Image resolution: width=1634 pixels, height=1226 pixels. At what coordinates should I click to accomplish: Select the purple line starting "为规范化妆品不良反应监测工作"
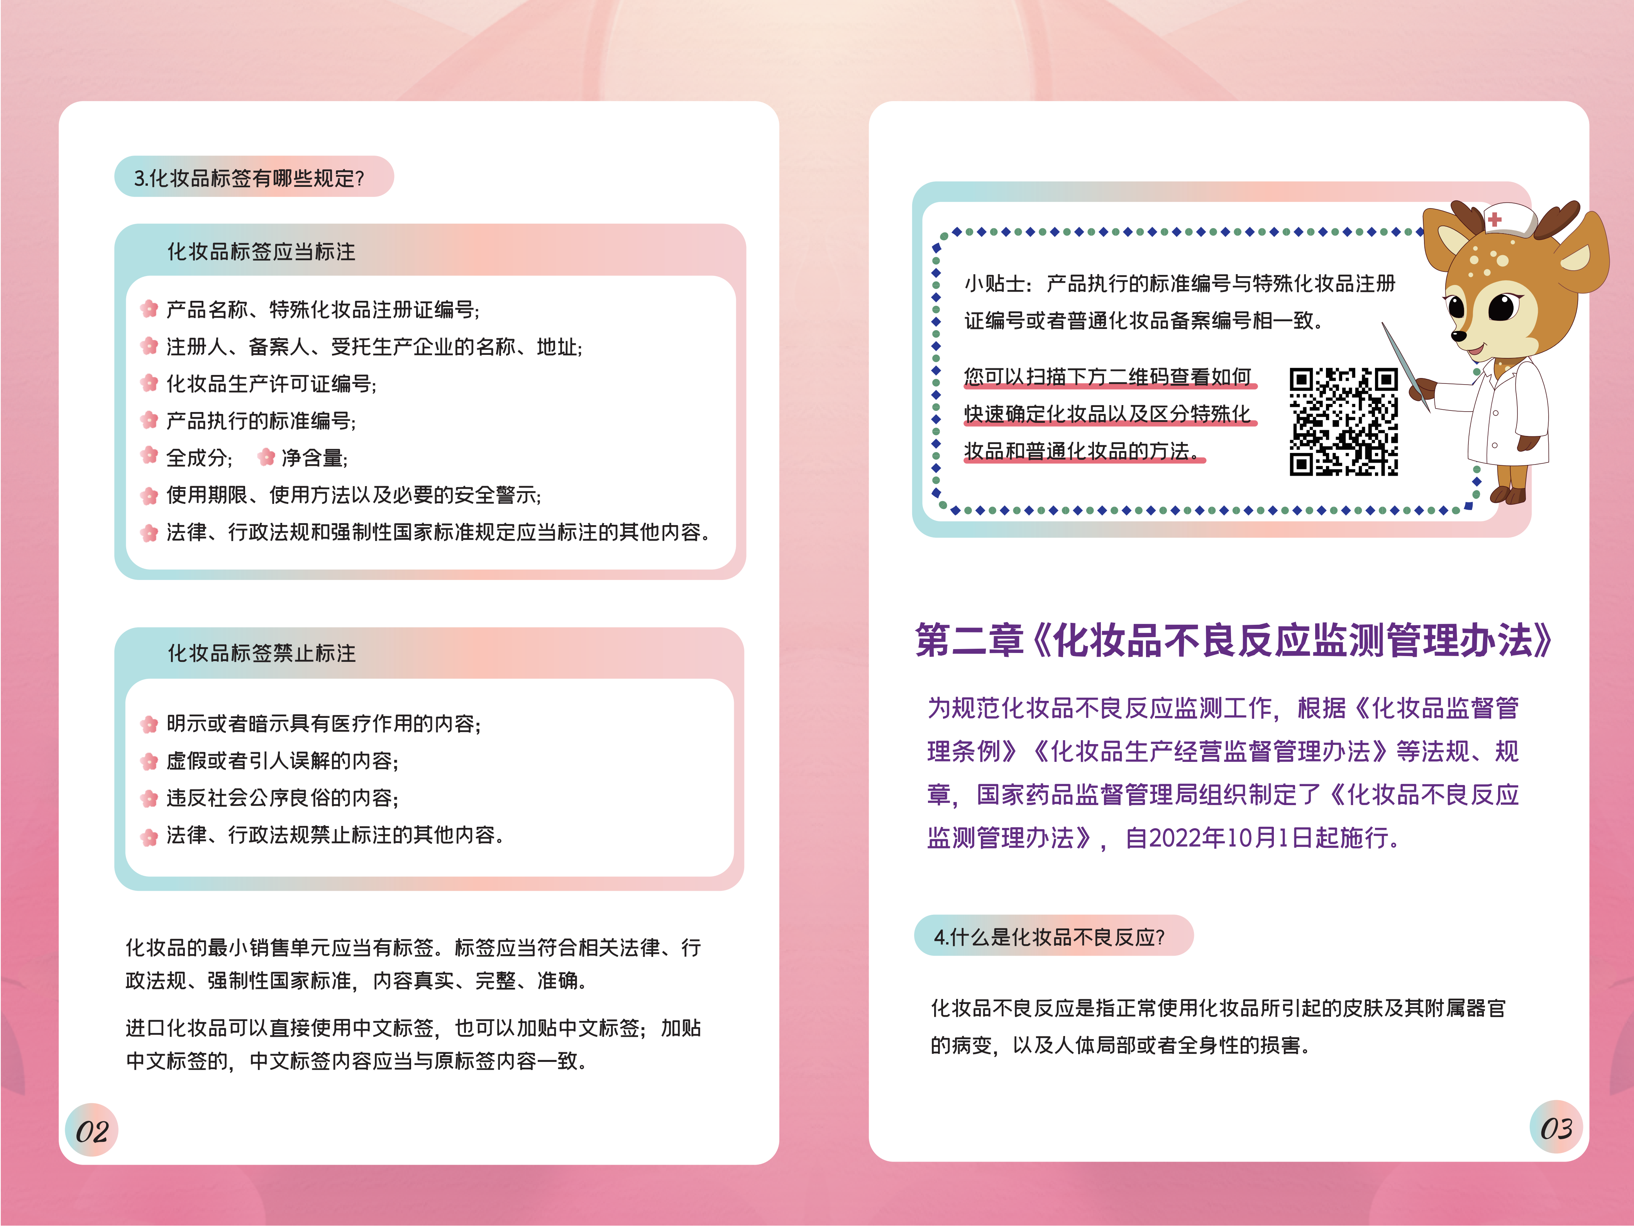pos(1223,708)
